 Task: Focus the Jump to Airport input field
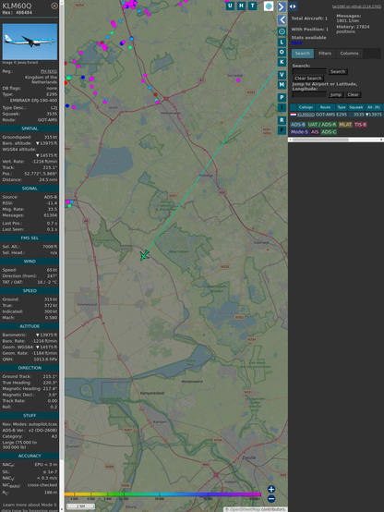coord(309,94)
